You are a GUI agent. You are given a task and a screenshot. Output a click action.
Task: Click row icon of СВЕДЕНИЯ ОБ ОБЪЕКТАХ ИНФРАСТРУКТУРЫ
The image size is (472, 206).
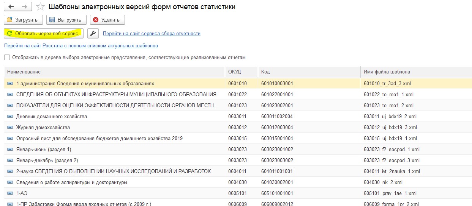(10, 94)
